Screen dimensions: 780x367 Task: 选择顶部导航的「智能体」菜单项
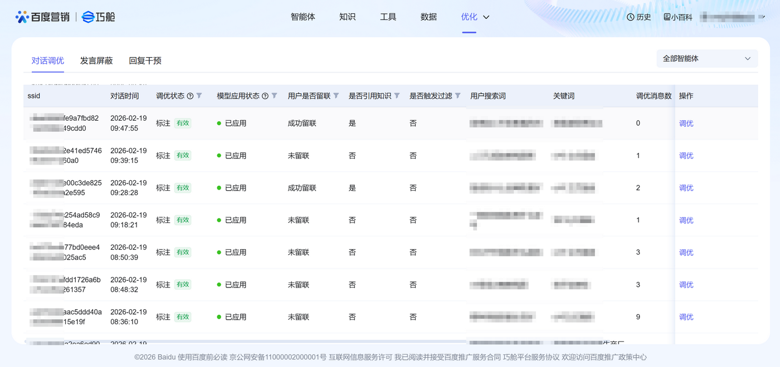(x=303, y=17)
